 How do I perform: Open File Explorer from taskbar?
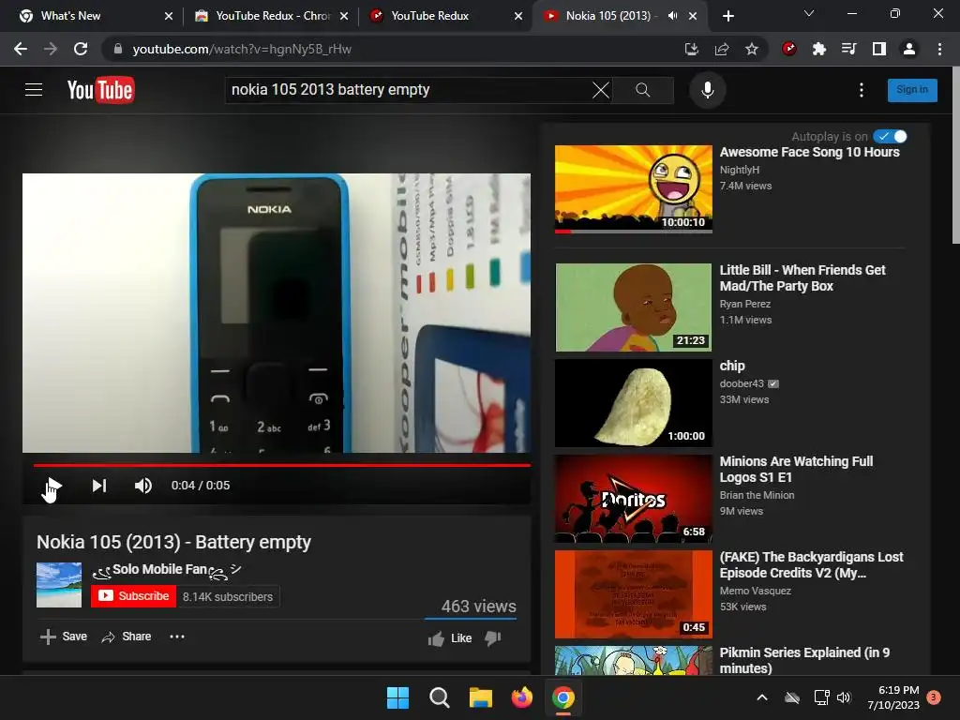(481, 697)
